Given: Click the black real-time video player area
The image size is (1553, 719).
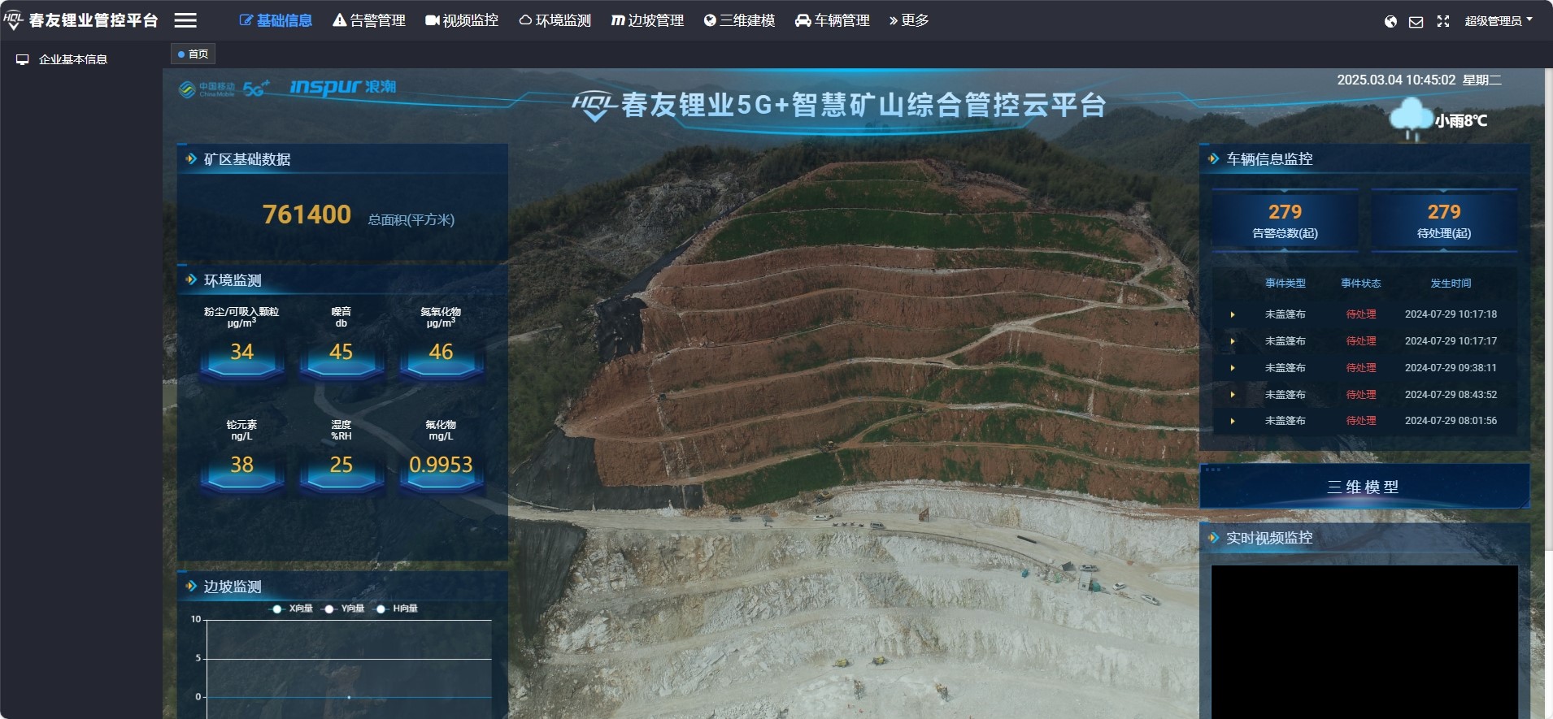Looking at the screenshot, I should (x=1364, y=642).
